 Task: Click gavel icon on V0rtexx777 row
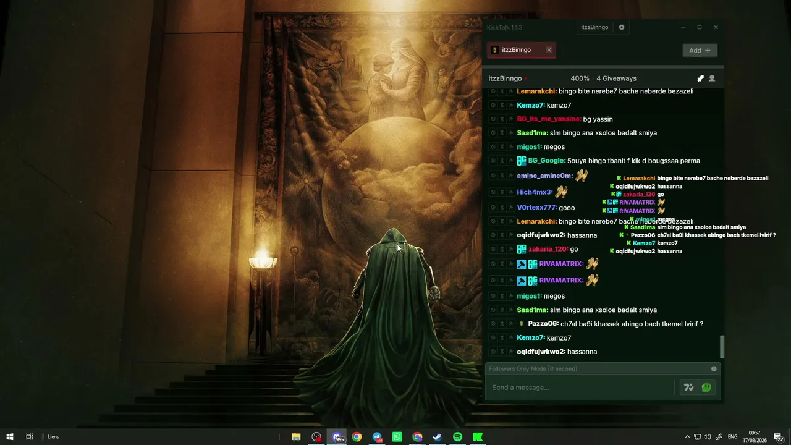pyautogui.click(x=510, y=208)
